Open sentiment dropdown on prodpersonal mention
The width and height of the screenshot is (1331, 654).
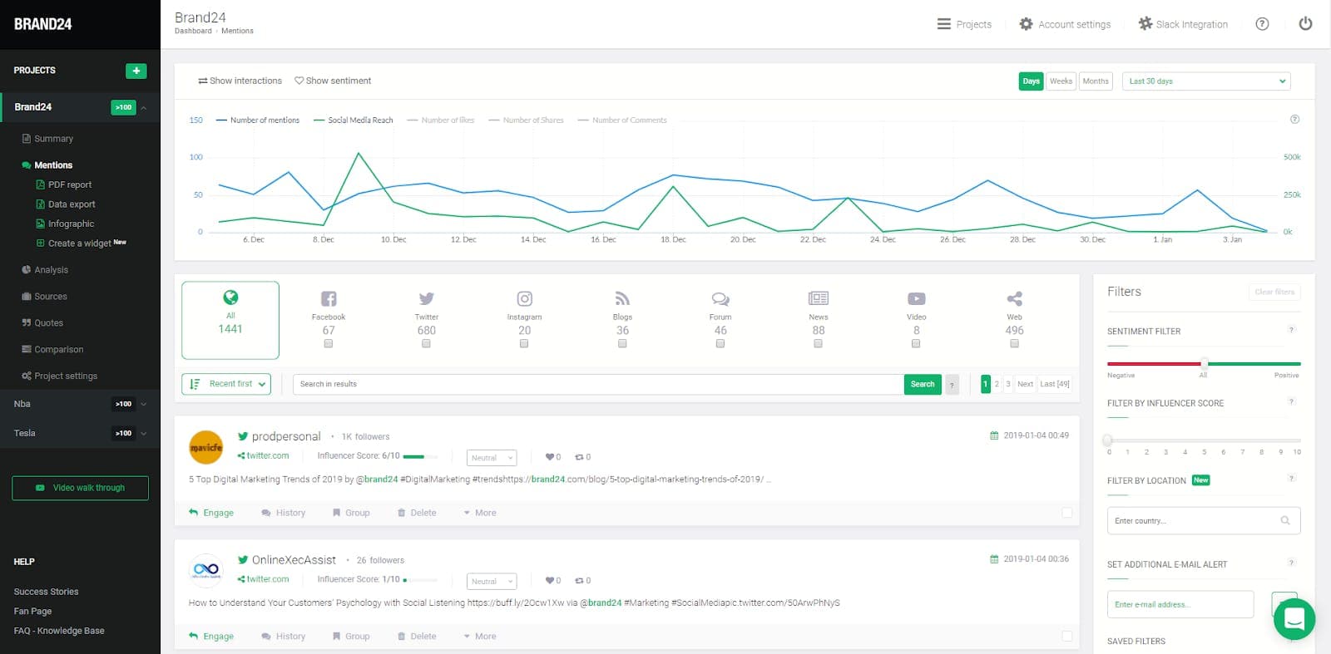coord(492,458)
